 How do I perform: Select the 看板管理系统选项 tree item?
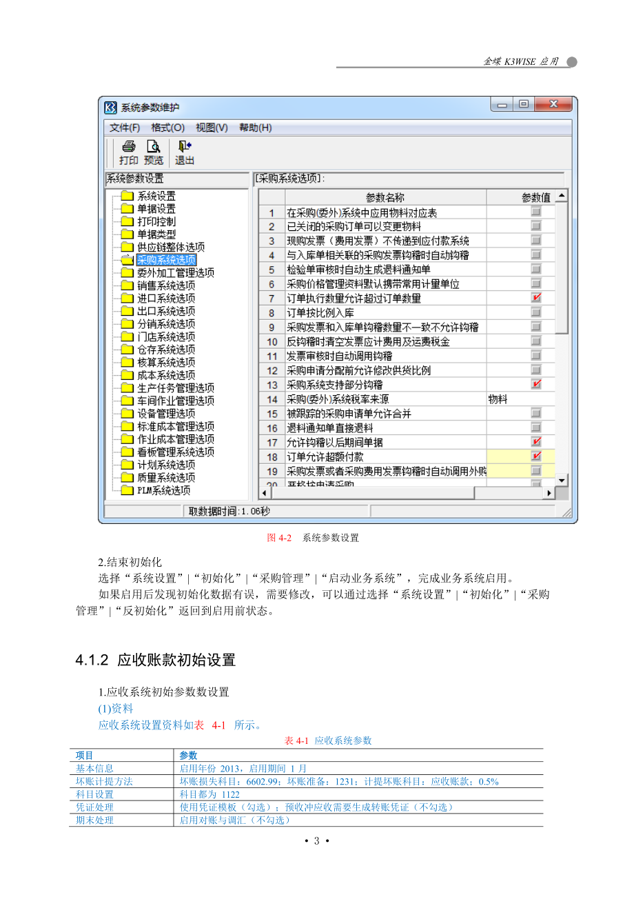tap(176, 452)
